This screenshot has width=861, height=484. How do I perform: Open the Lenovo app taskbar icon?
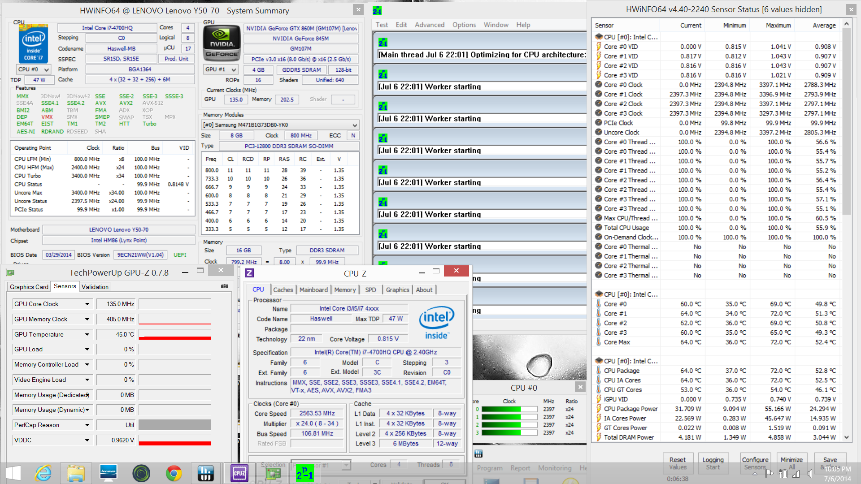pos(108,473)
